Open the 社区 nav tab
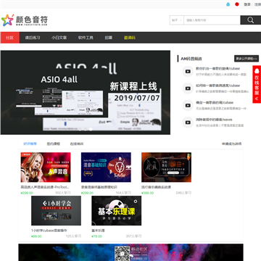Image resolution: width=261 pixels, height=261 pixels. 9,38
